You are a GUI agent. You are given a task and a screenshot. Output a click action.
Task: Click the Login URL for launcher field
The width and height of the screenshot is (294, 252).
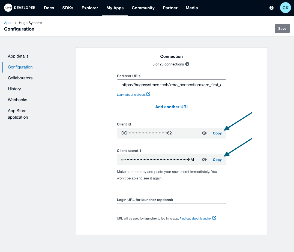click(x=171, y=209)
